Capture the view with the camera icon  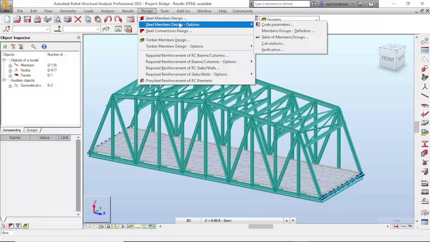click(68, 19)
